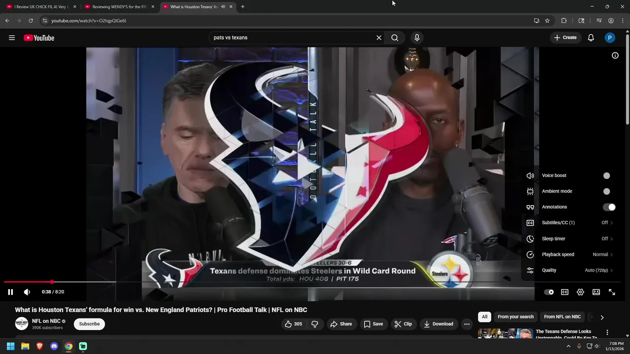Image resolution: width=630 pixels, height=354 pixels.
Task: Dislike the video
Action: (x=315, y=324)
